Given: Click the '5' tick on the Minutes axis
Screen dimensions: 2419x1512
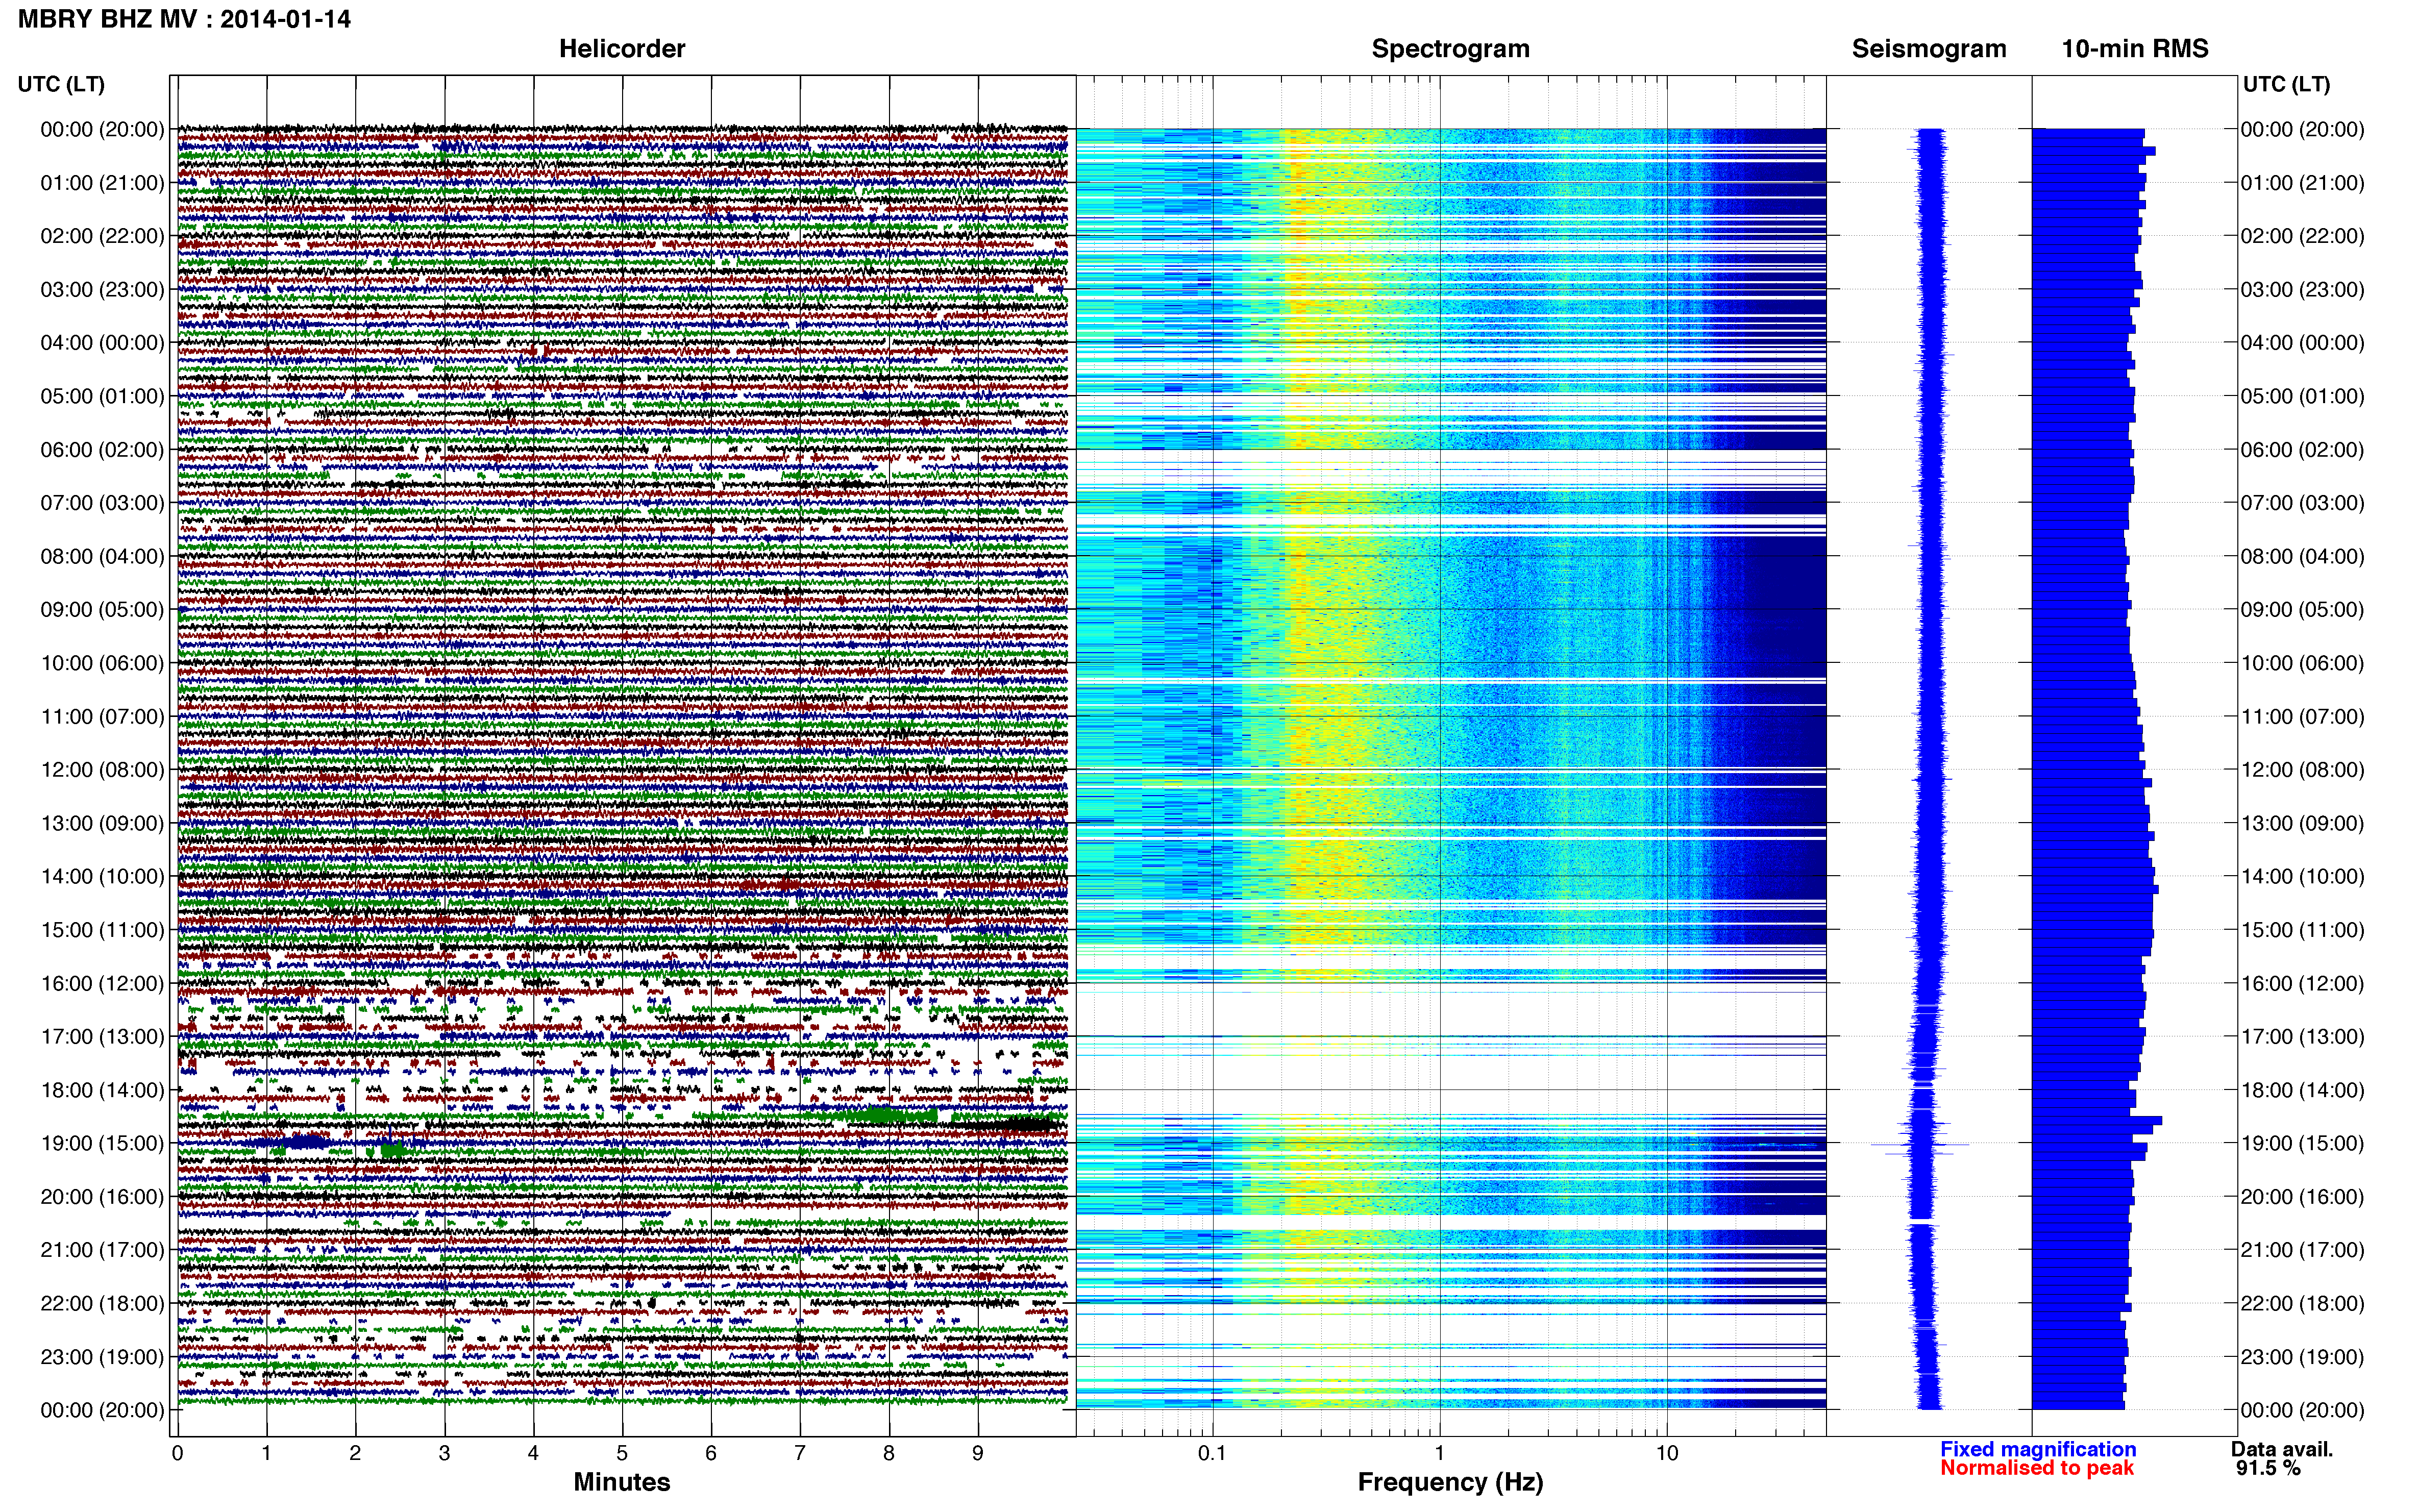Looking at the screenshot, I should pyautogui.click(x=622, y=1454).
